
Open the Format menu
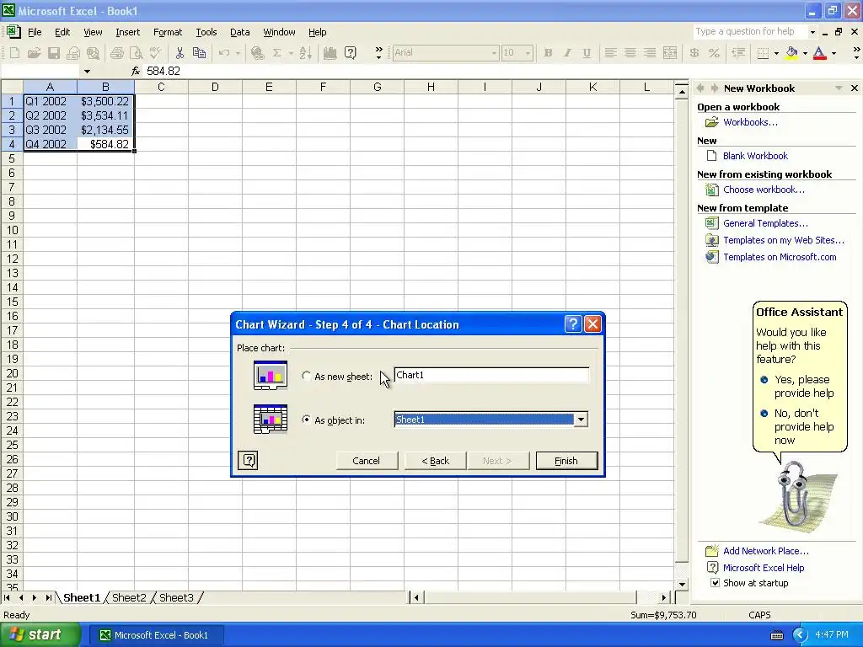pyautogui.click(x=168, y=32)
